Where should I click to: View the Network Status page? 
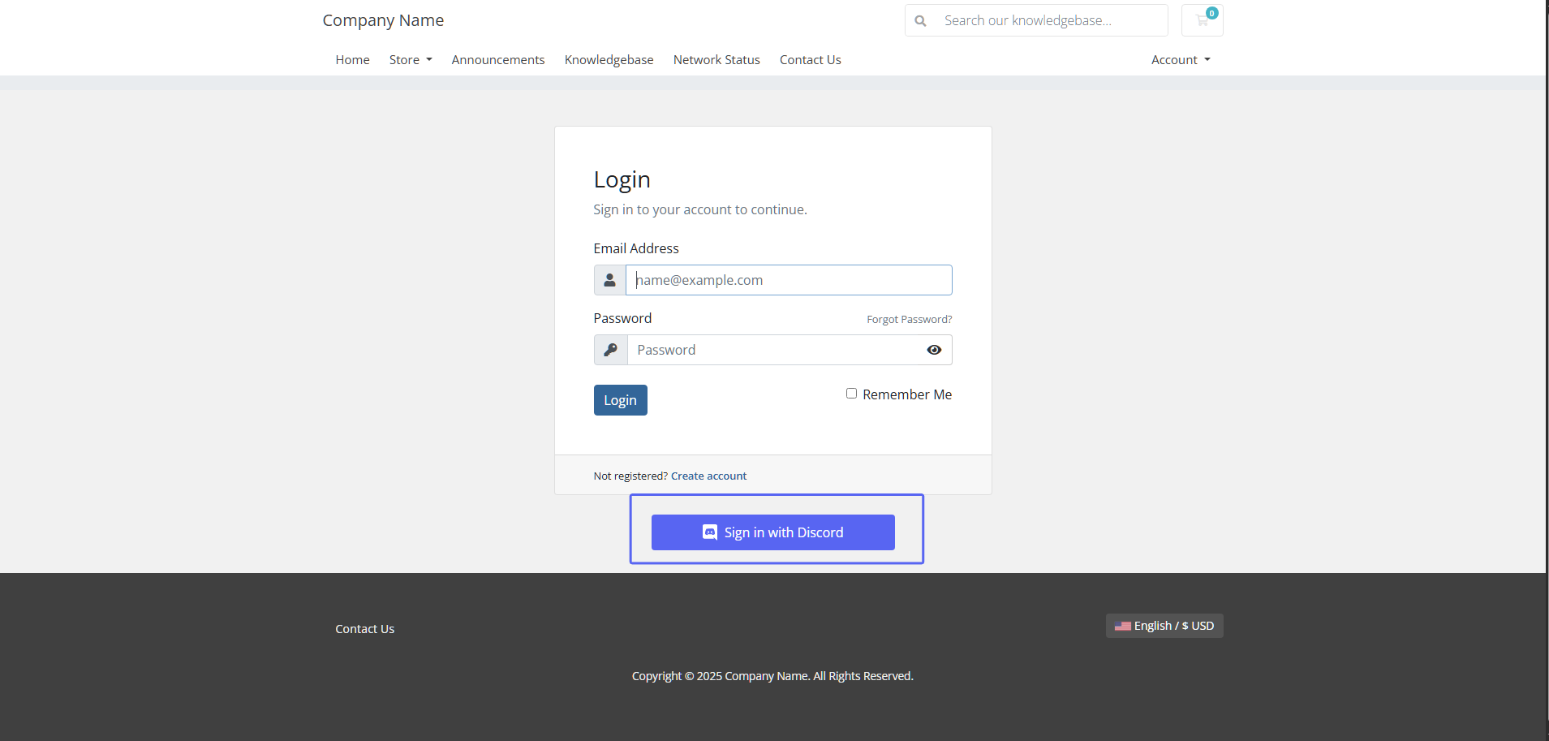716,60
